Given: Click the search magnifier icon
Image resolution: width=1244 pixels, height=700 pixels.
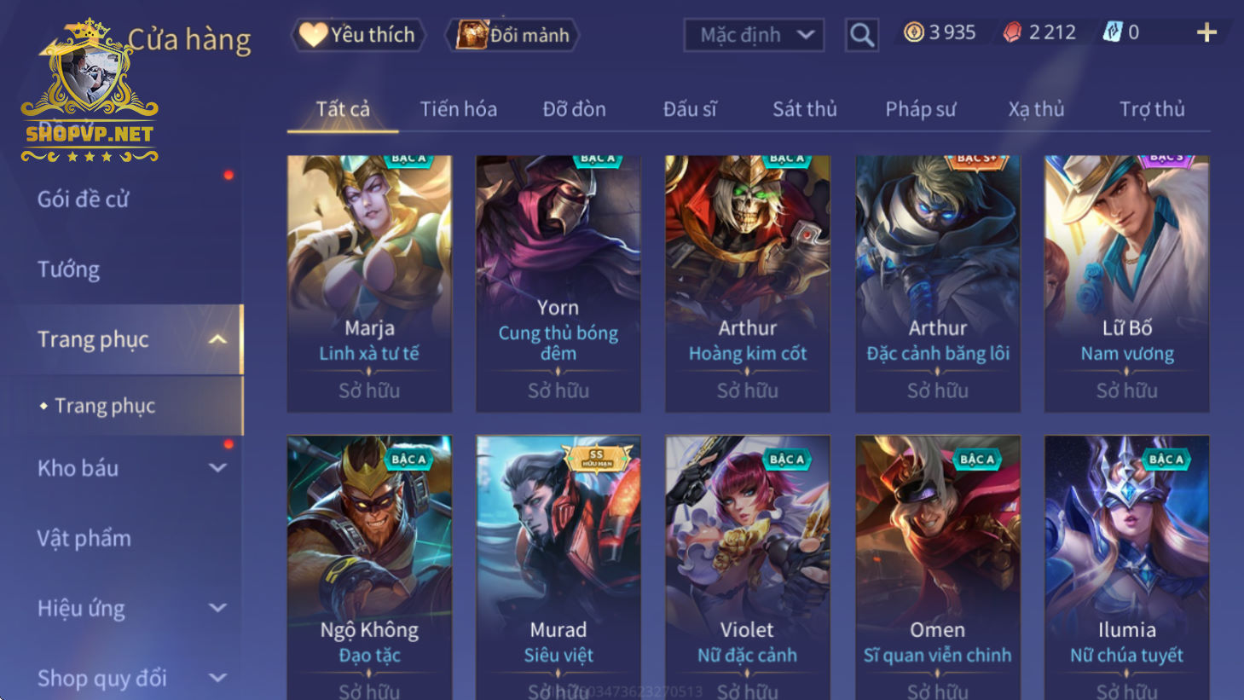Looking at the screenshot, I should [x=862, y=35].
